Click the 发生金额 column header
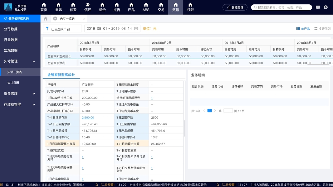This screenshot has height=187, width=333. pos(316,86)
